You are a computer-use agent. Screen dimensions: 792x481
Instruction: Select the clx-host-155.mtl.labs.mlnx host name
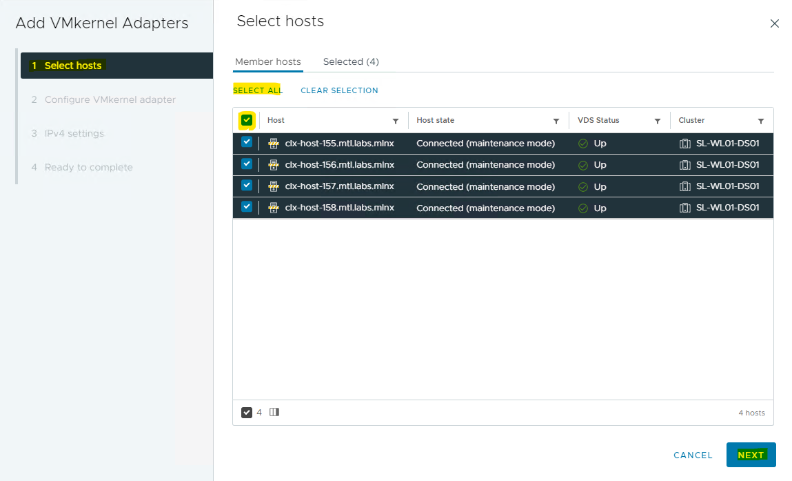(x=339, y=144)
